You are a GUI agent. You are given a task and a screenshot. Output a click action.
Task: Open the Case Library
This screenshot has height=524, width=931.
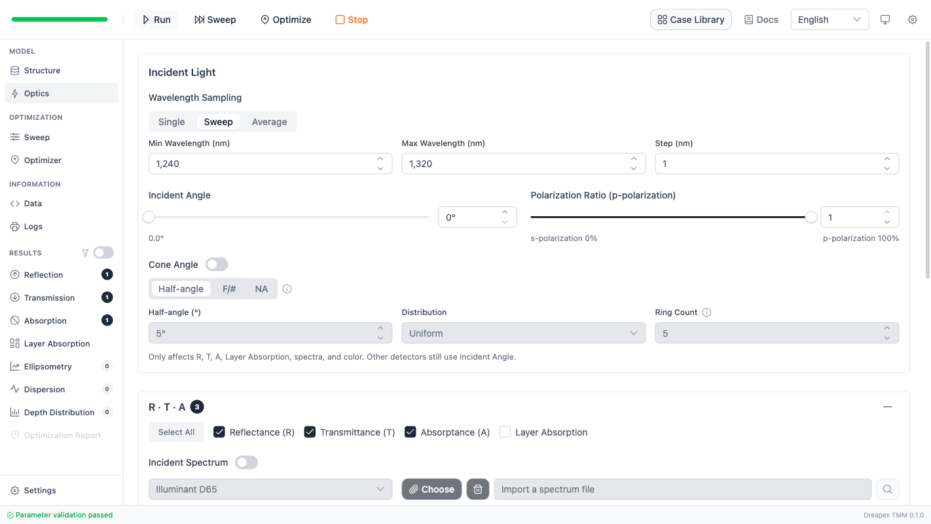[x=691, y=20]
